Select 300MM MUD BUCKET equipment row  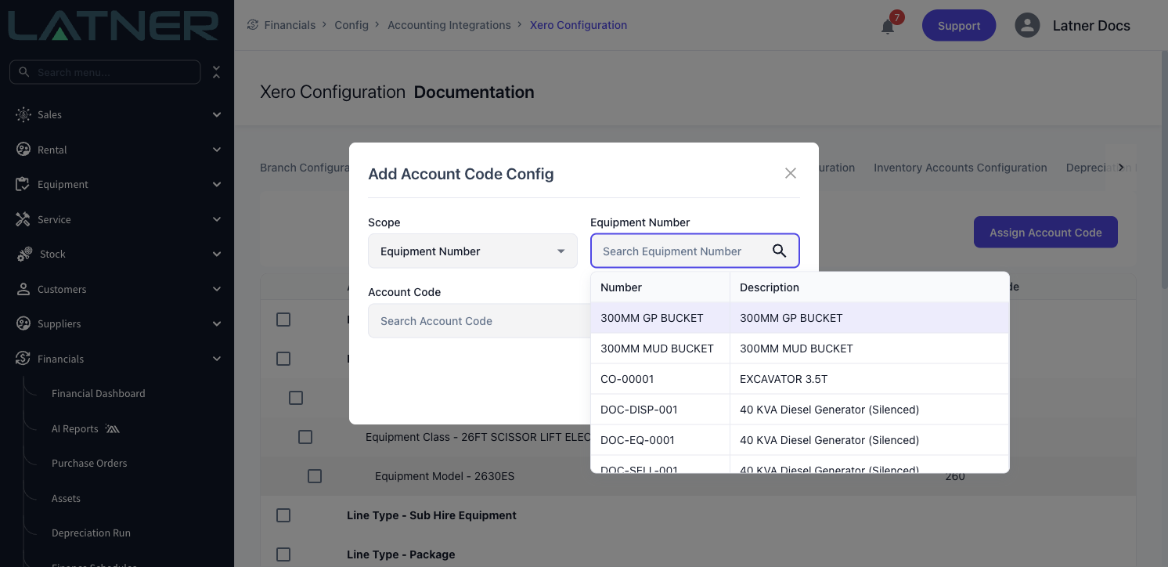800,349
